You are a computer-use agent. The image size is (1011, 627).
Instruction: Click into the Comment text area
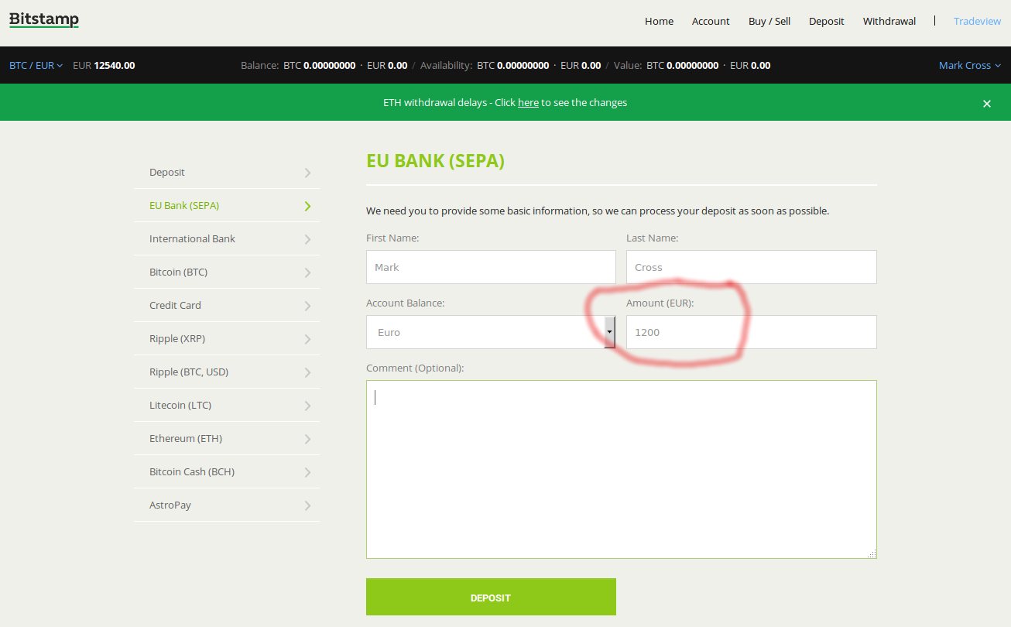621,469
